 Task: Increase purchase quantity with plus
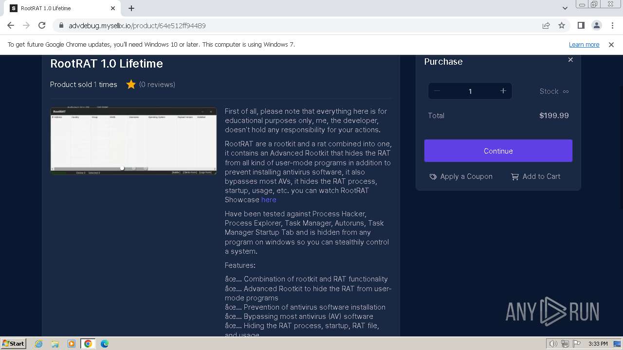point(503,91)
